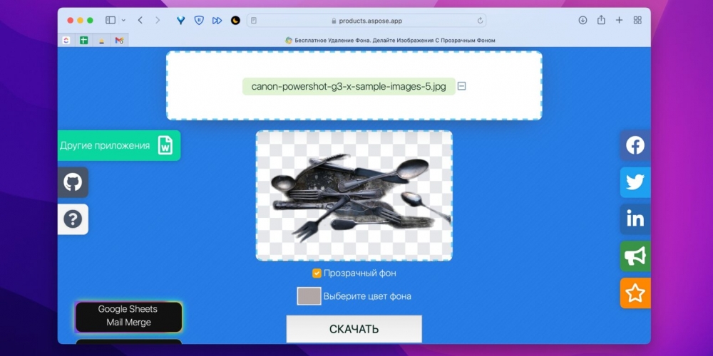This screenshot has width=713, height=356.
Task: Open the help question mark icon
Action: click(73, 219)
